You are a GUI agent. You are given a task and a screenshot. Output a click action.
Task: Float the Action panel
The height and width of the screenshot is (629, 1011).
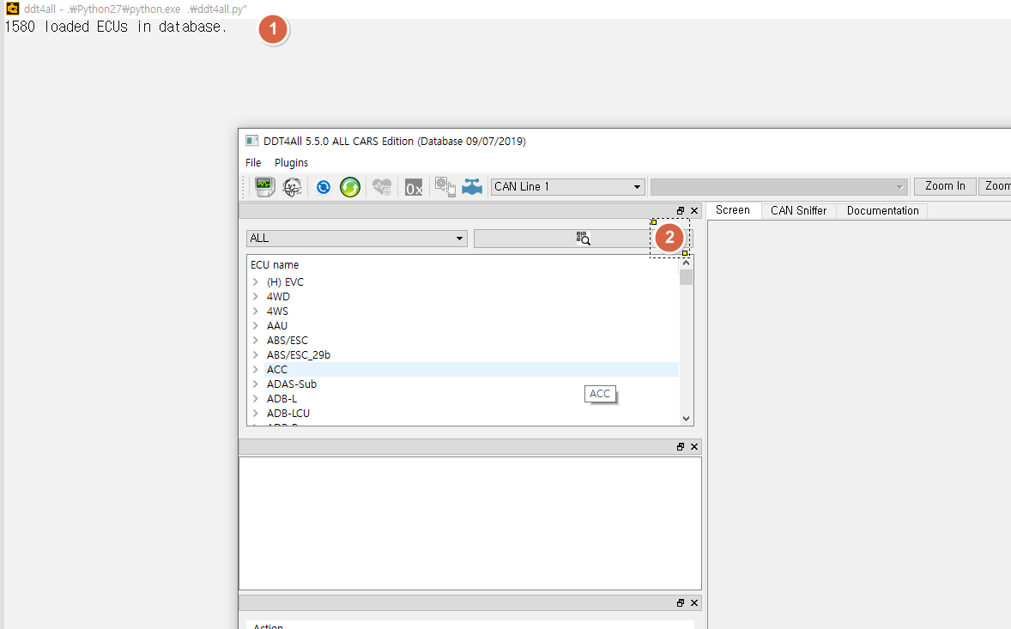[681, 602]
